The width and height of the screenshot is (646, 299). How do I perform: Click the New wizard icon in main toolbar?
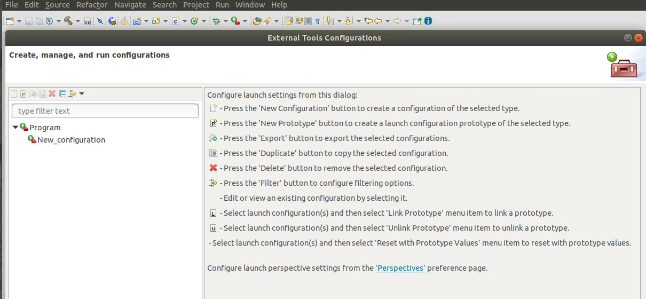(x=10, y=21)
